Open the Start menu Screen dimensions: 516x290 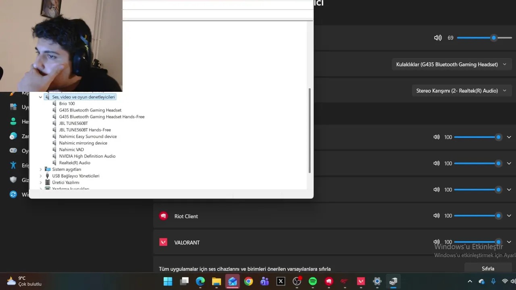[168, 281]
